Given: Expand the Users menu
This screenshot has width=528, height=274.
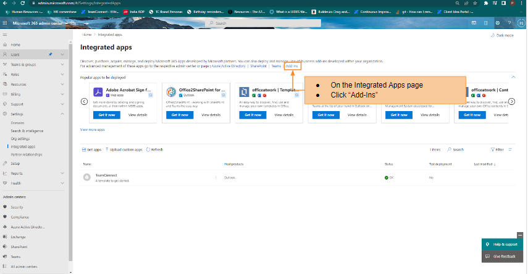Looking at the screenshot, I should pos(62,54).
